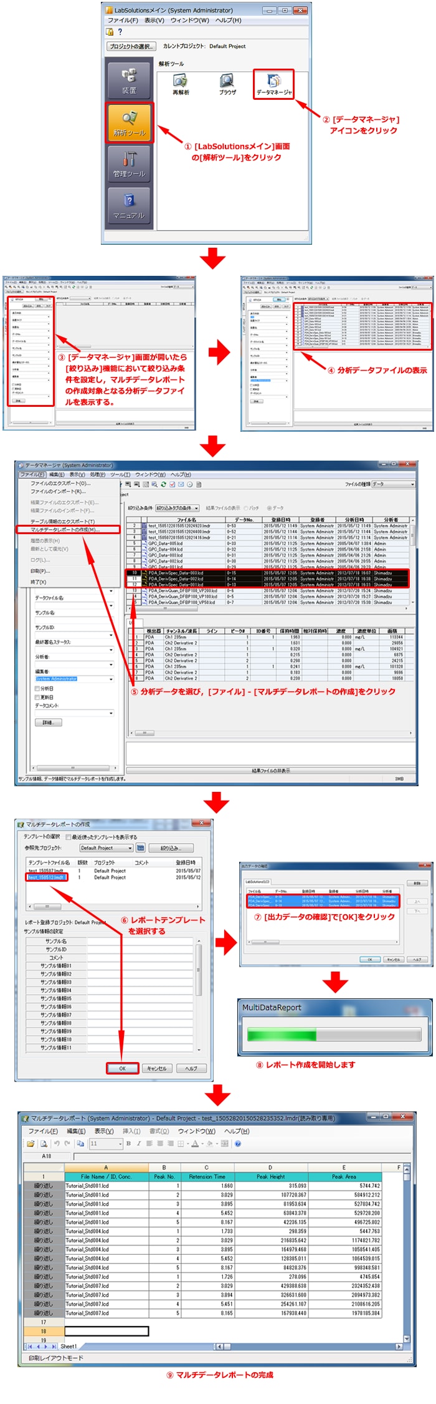The width and height of the screenshot is (436, 1404).
Task: Launch the データマネージャ icon
Action: point(273,85)
